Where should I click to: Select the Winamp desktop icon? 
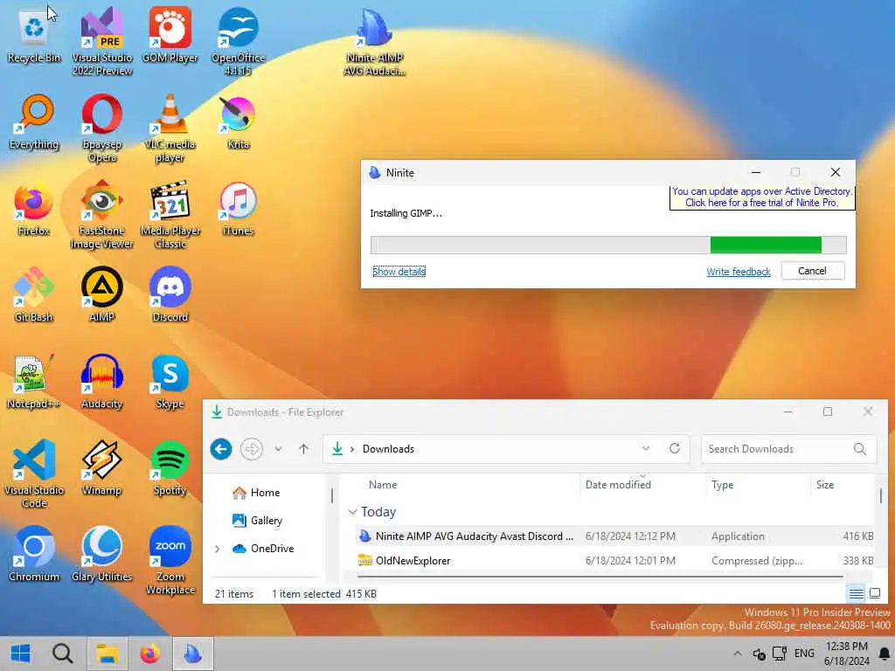tap(101, 468)
